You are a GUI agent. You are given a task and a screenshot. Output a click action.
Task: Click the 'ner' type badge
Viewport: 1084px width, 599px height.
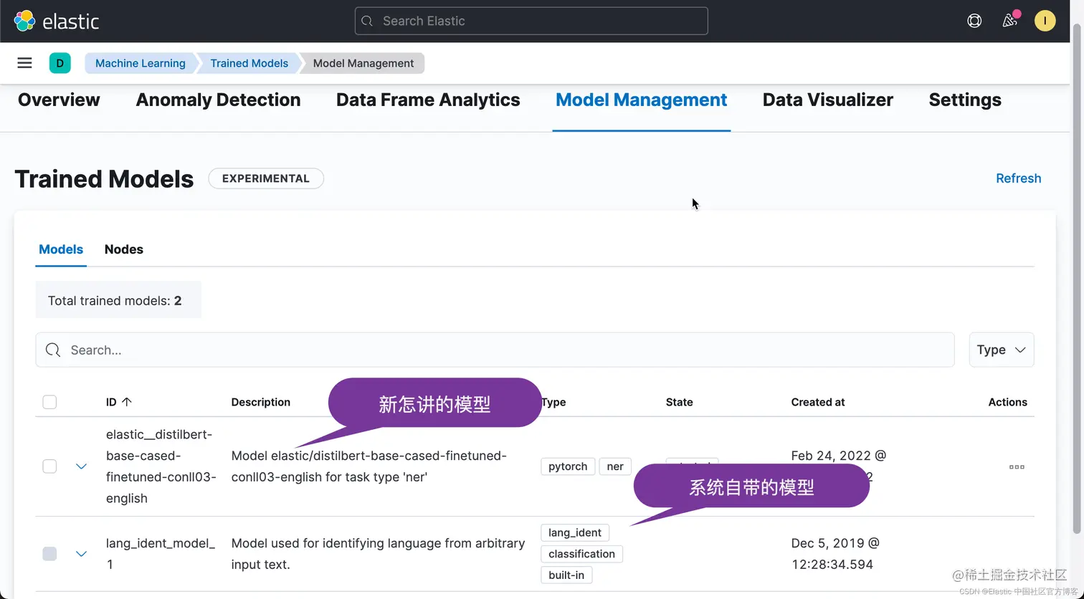point(615,466)
